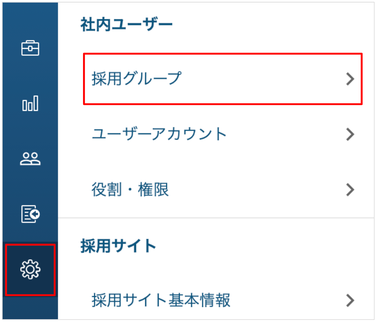Open the gear settings icon
The width and height of the screenshot is (378, 323).
(x=30, y=269)
